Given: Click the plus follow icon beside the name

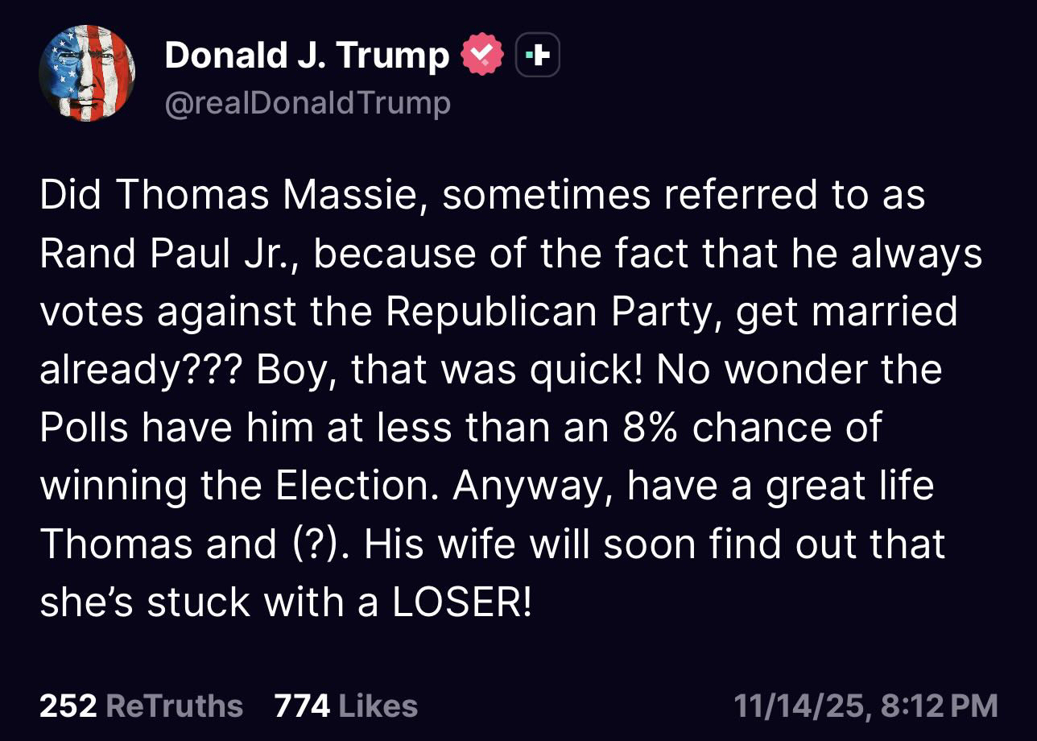Looking at the screenshot, I should (x=537, y=56).
